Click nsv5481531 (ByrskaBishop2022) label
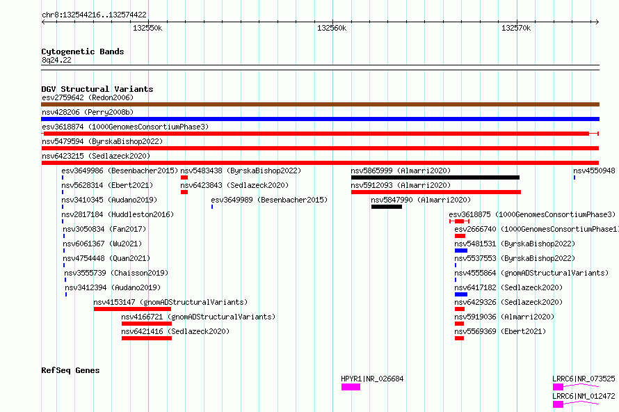The image size is (619, 412). click(x=515, y=244)
